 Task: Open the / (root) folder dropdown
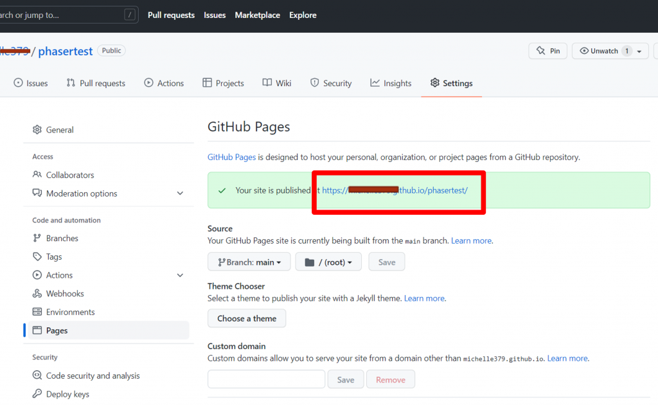(x=328, y=262)
